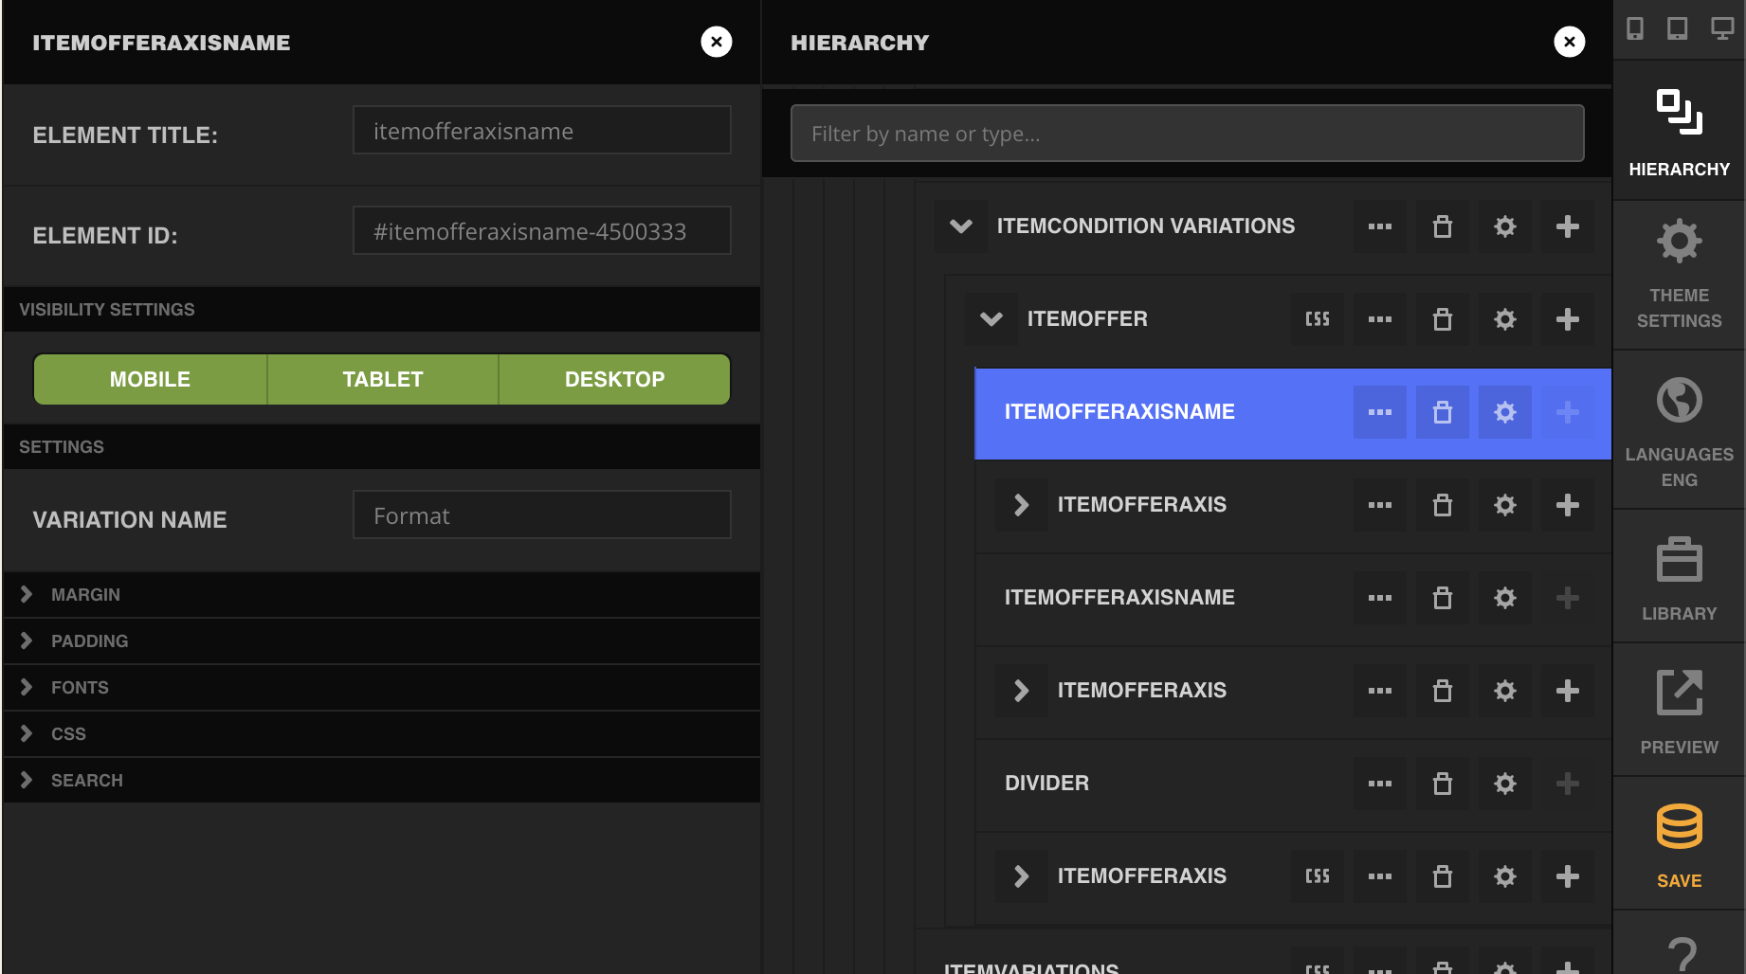
Task: Expand the first ITEMOFFERAXIS node
Action: click(x=1021, y=505)
